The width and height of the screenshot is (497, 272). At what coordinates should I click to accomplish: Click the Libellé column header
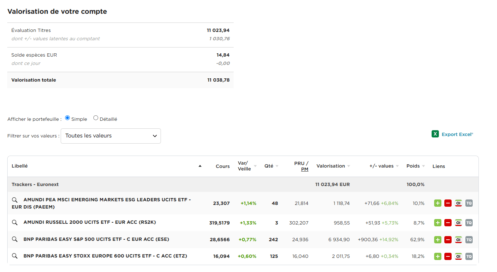pos(20,166)
